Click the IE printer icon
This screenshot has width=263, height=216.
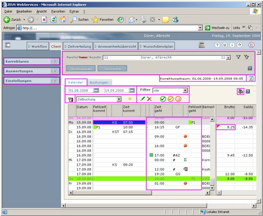[143, 20]
